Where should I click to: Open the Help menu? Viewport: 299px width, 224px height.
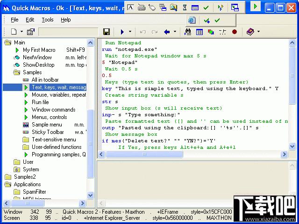point(65,20)
